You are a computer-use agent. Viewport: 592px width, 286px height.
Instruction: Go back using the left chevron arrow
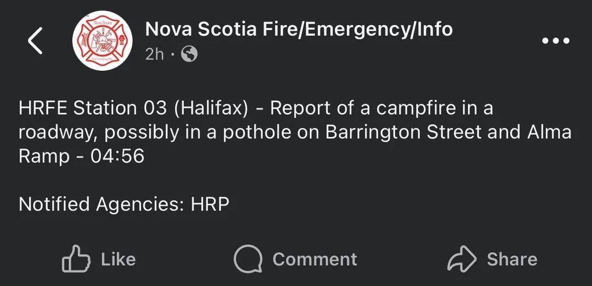[x=36, y=41]
